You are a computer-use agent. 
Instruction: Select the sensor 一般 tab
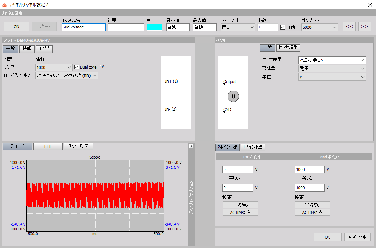(268, 48)
